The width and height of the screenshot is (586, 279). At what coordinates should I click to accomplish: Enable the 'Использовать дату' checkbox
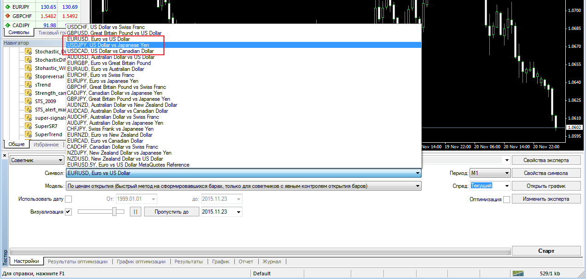coord(69,199)
